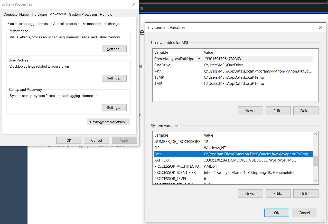The height and width of the screenshot is (224, 328).
Task: Select the system Path variable row
Action: [233, 154]
